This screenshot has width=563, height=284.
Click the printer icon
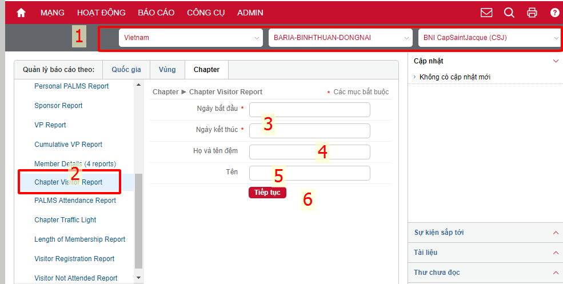tap(532, 13)
